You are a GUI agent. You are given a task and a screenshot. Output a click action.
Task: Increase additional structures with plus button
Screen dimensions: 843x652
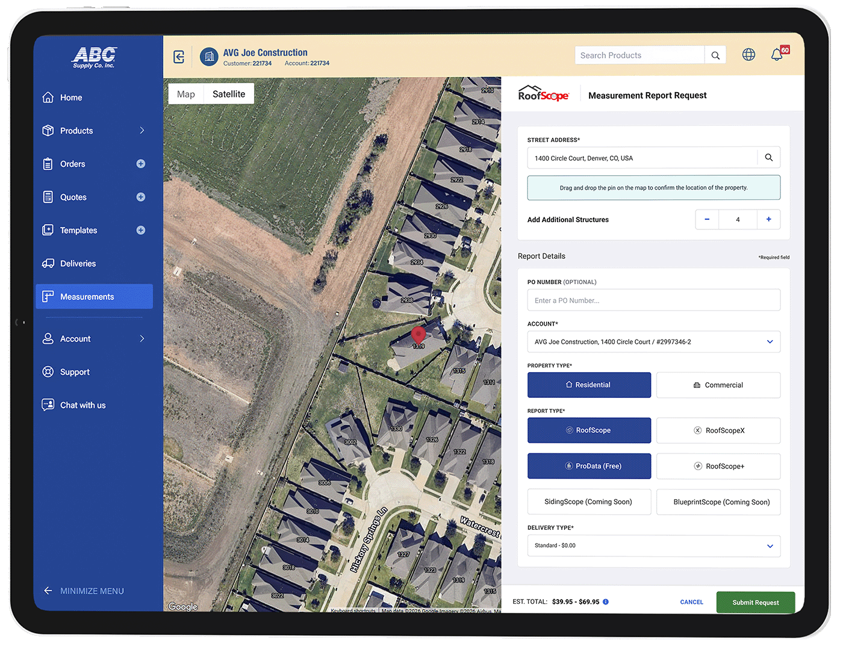769,220
